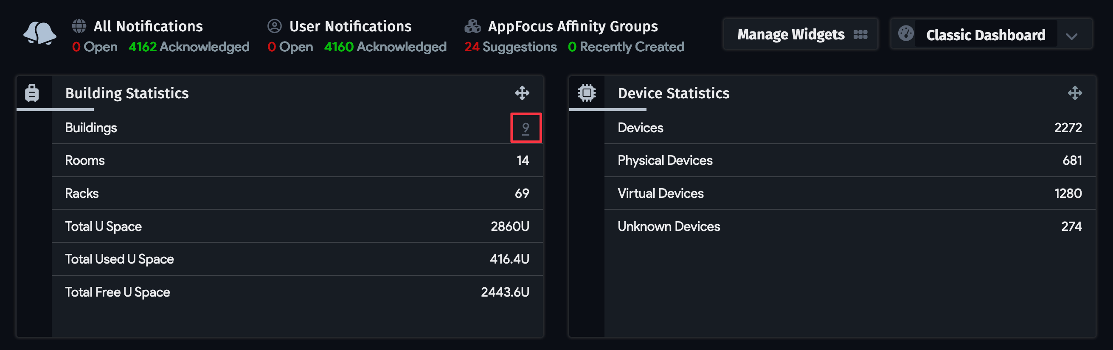
Task: Click 0 Open under User Notifications
Action: click(290, 47)
